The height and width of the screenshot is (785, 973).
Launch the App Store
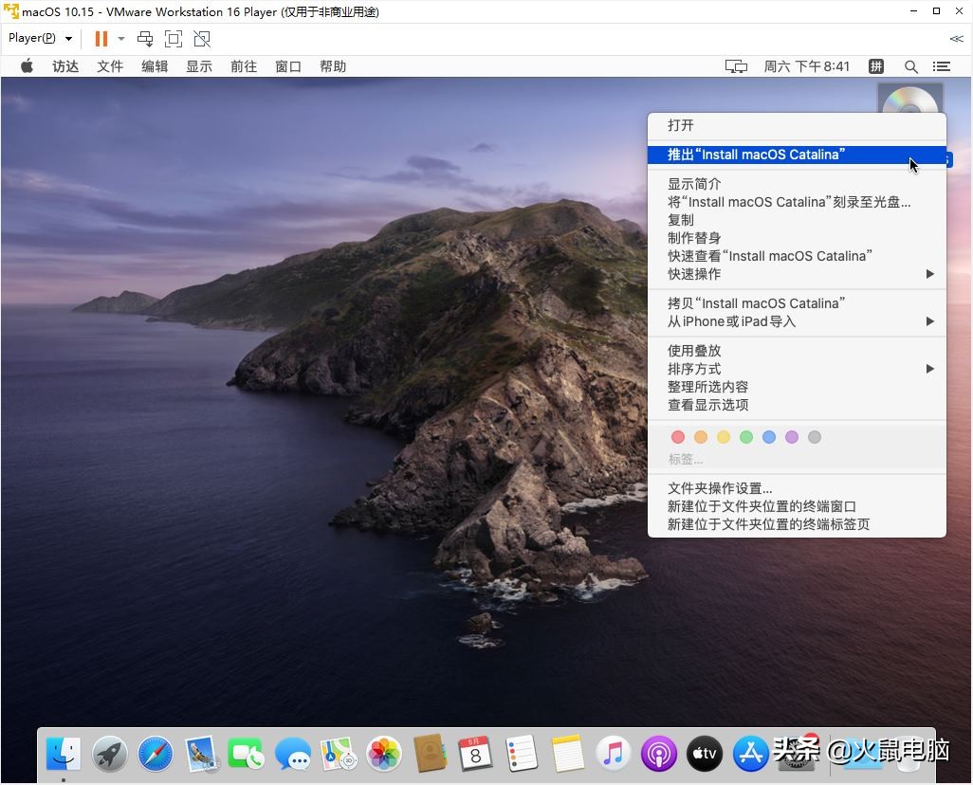pos(749,754)
